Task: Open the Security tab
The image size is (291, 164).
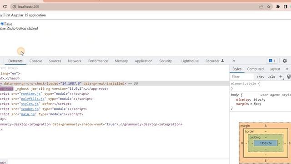Action: pos(166,61)
